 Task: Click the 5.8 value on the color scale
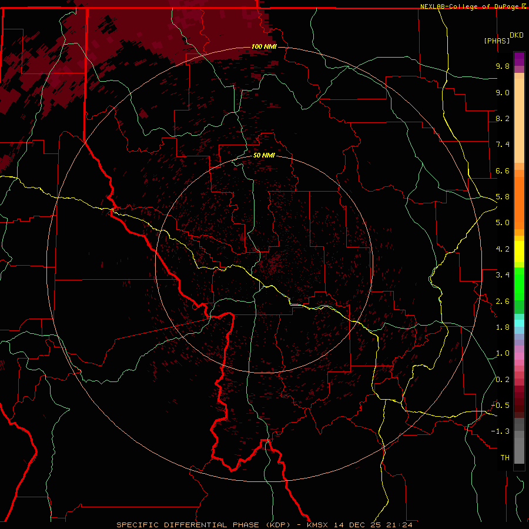tap(503, 197)
